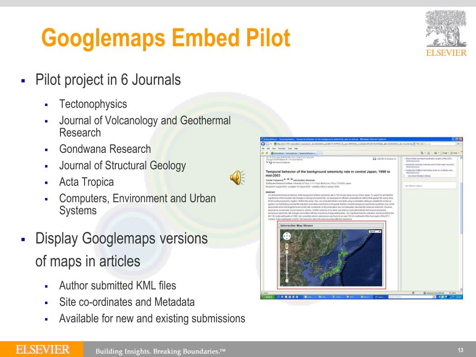Click the browser Forward arrow button
476x357 pixels.
click(268, 144)
